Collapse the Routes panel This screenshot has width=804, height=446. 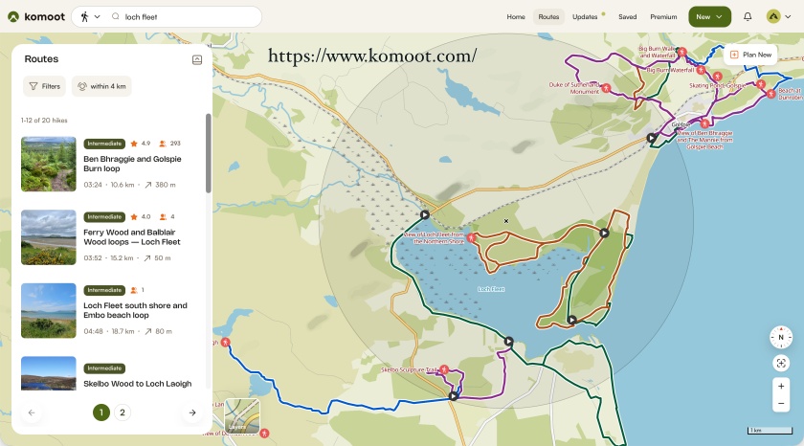[x=197, y=59]
